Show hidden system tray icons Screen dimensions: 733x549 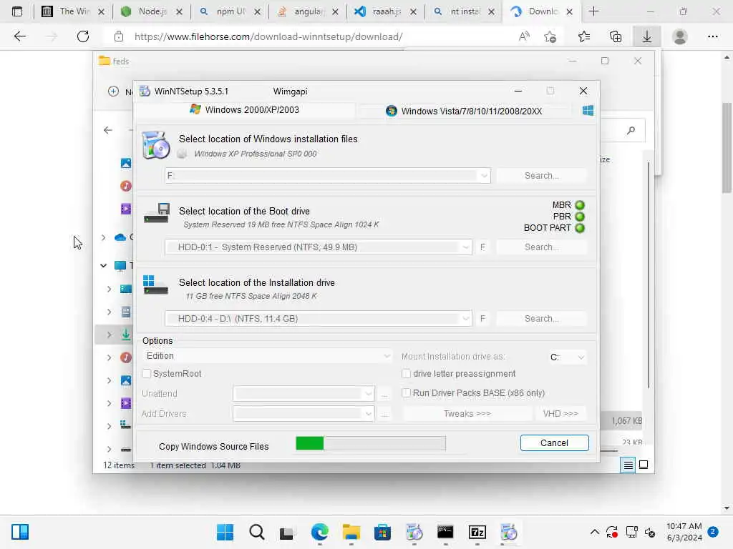tap(595, 532)
